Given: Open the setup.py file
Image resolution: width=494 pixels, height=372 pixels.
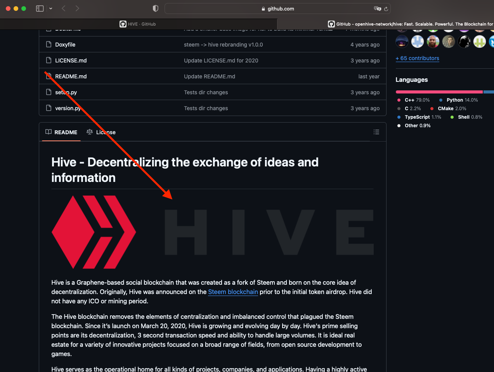Looking at the screenshot, I should tap(66, 92).
